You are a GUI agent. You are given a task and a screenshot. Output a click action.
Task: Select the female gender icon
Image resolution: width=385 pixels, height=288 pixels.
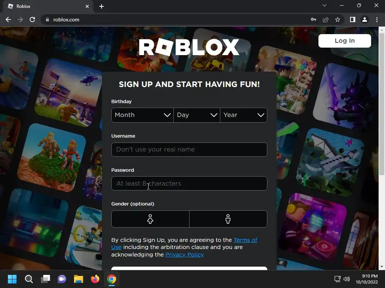click(x=150, y=219)
